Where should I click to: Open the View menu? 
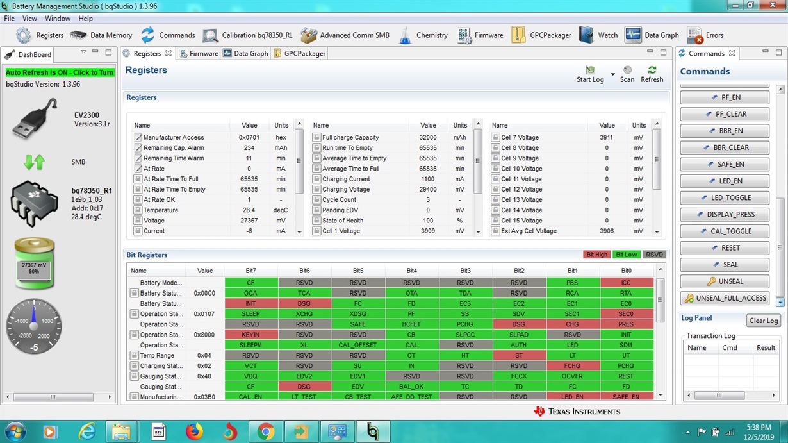point(29,19)
